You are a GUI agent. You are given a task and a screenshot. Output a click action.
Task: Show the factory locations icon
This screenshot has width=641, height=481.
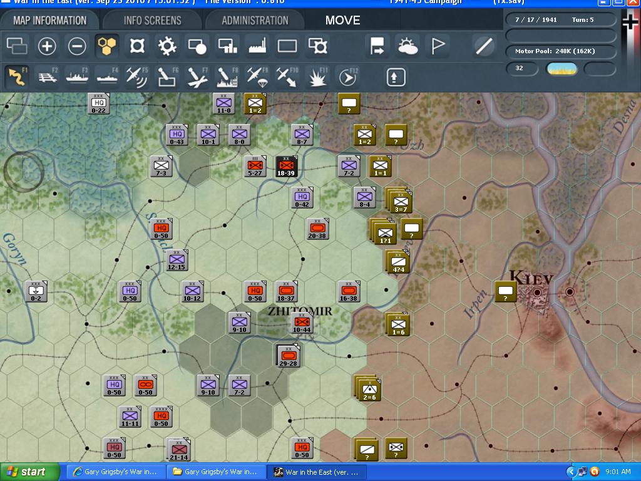(257, 46)
